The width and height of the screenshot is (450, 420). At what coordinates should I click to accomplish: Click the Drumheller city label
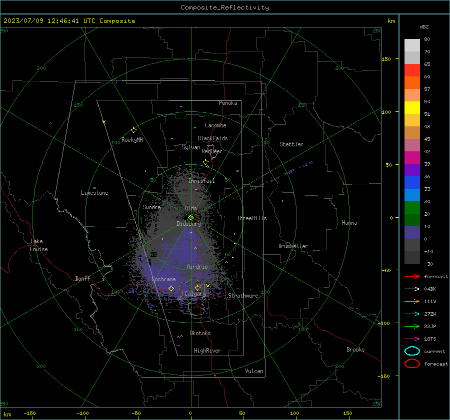click(x=293, y=246)
